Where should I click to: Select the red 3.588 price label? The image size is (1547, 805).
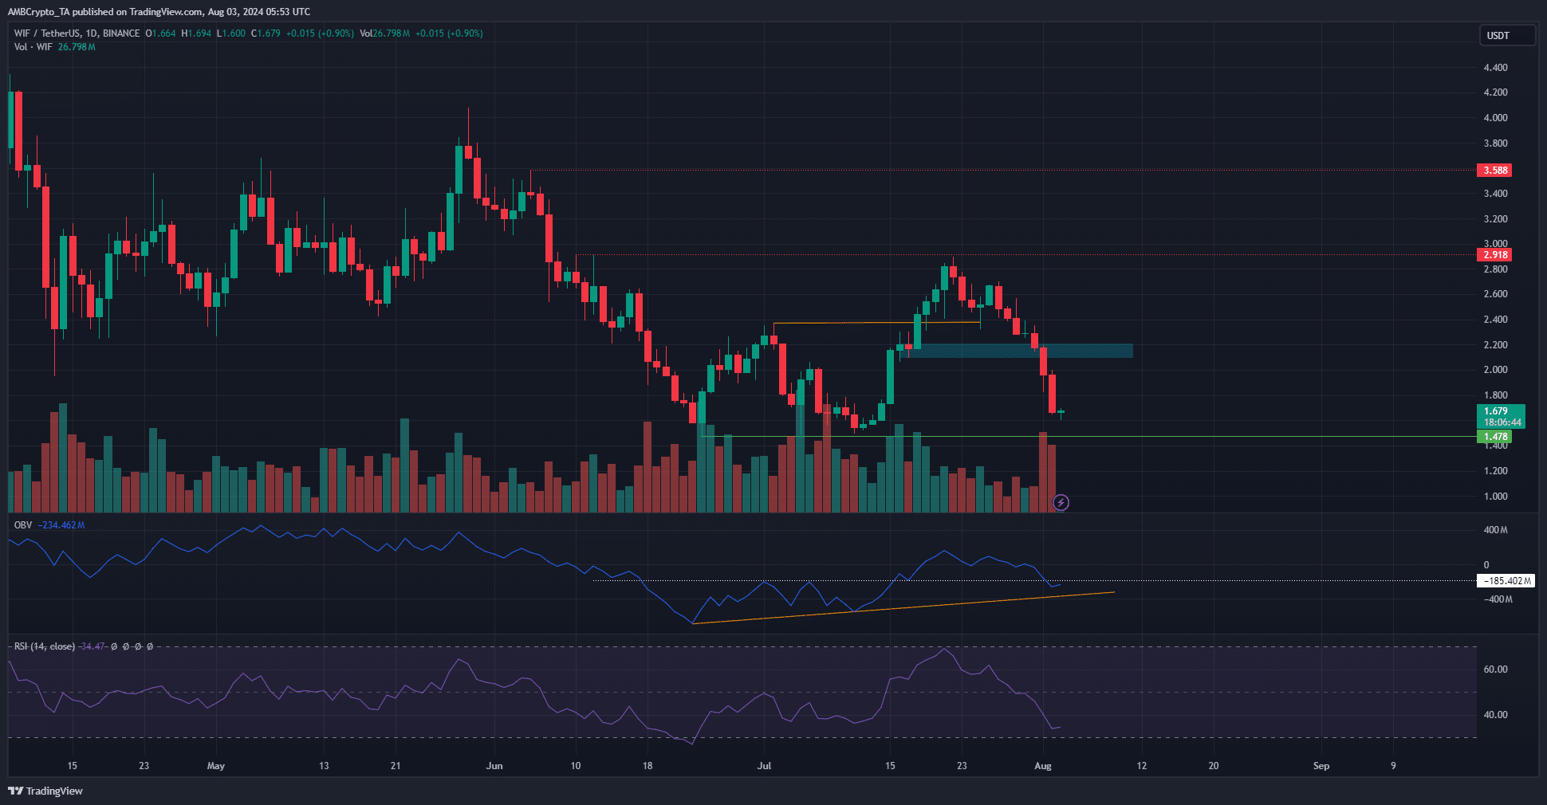pyautogui.click(x=1494, y=170)
